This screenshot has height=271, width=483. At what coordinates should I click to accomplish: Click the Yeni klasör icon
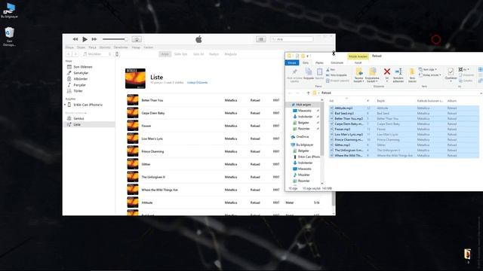coord(412,75)
